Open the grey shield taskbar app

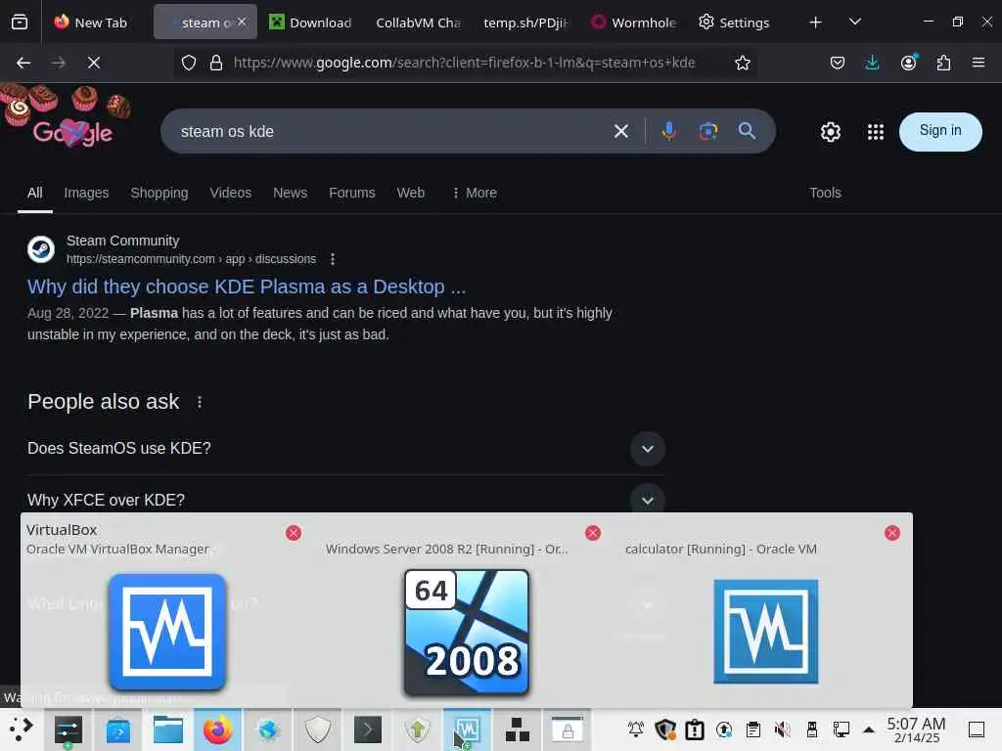318,729
